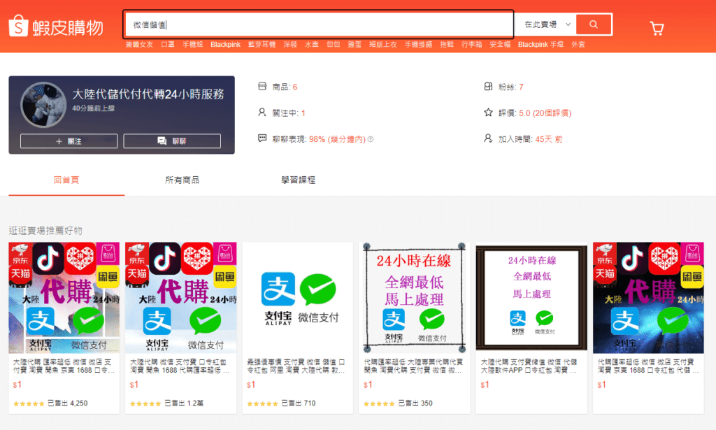Click the Shopee logo

click(56, 27)
